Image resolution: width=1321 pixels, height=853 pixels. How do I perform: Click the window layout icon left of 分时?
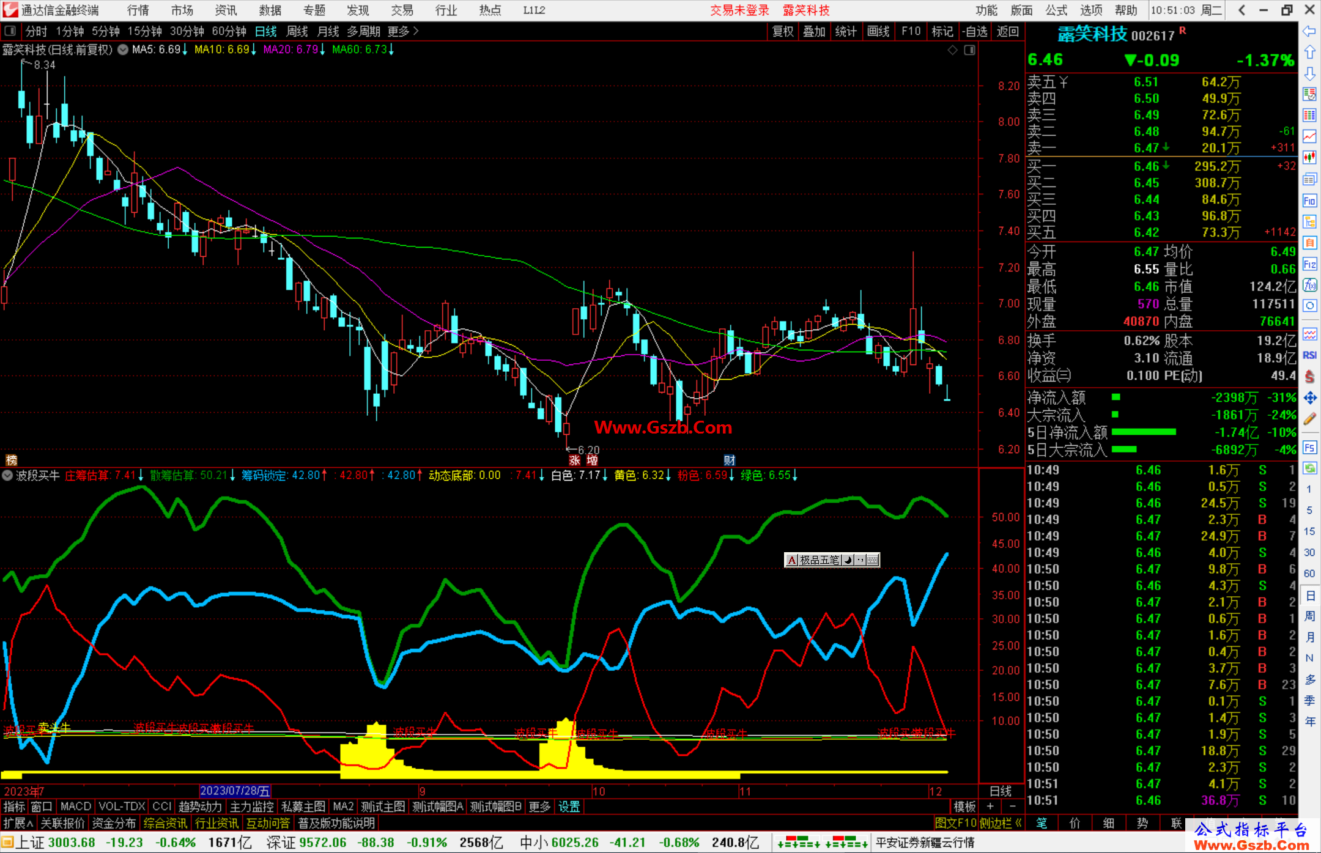pos(10,31)
